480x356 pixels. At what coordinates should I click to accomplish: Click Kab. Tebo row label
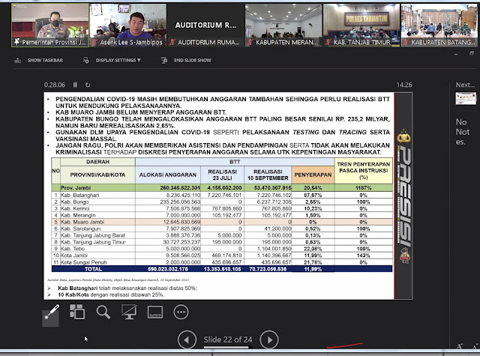73,249
